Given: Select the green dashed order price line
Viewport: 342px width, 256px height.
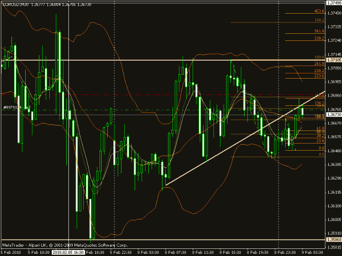Looking at the screenshot, I should pos(163,110).
